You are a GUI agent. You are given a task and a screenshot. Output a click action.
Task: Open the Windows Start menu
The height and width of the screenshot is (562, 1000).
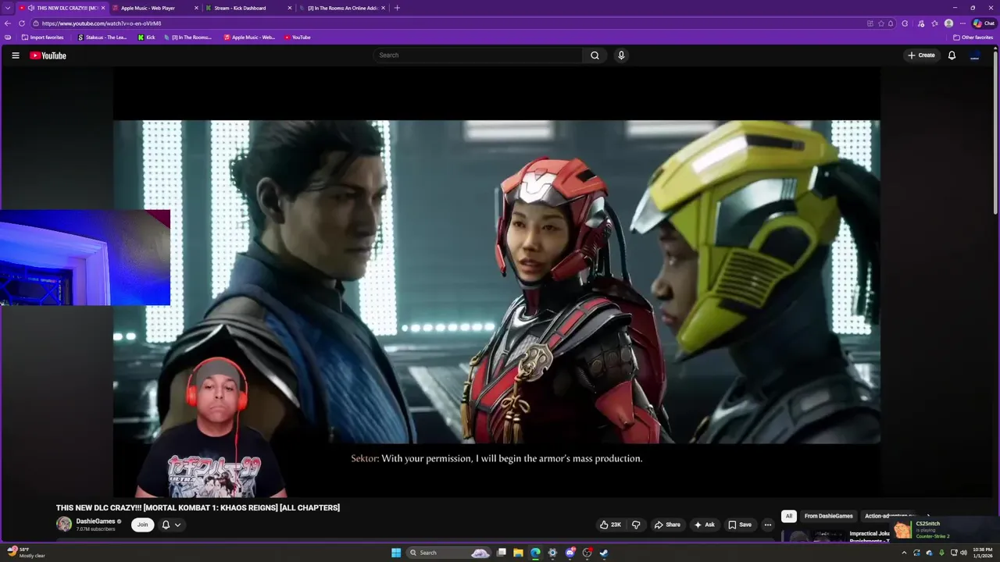click(396, 553)
